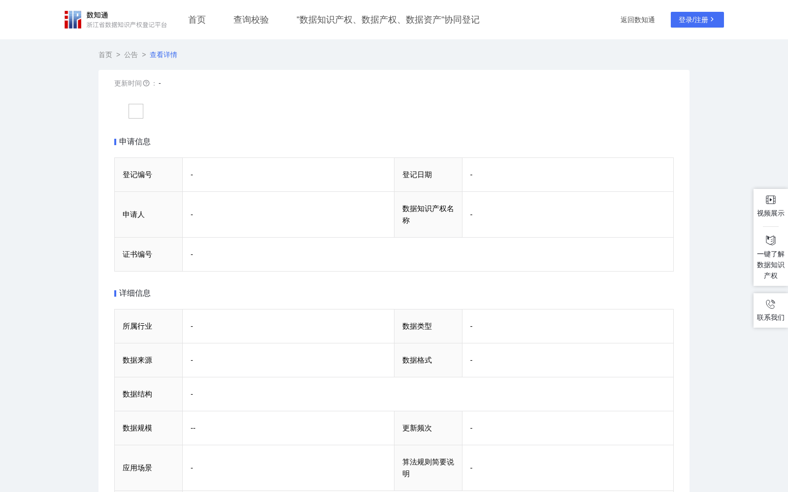The width and height of the screenshot is (788, 492).
Task: Click the 更新频次 table label
Action: point(417,428)
